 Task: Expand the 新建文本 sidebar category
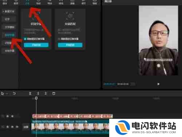[x=9, y=12]
